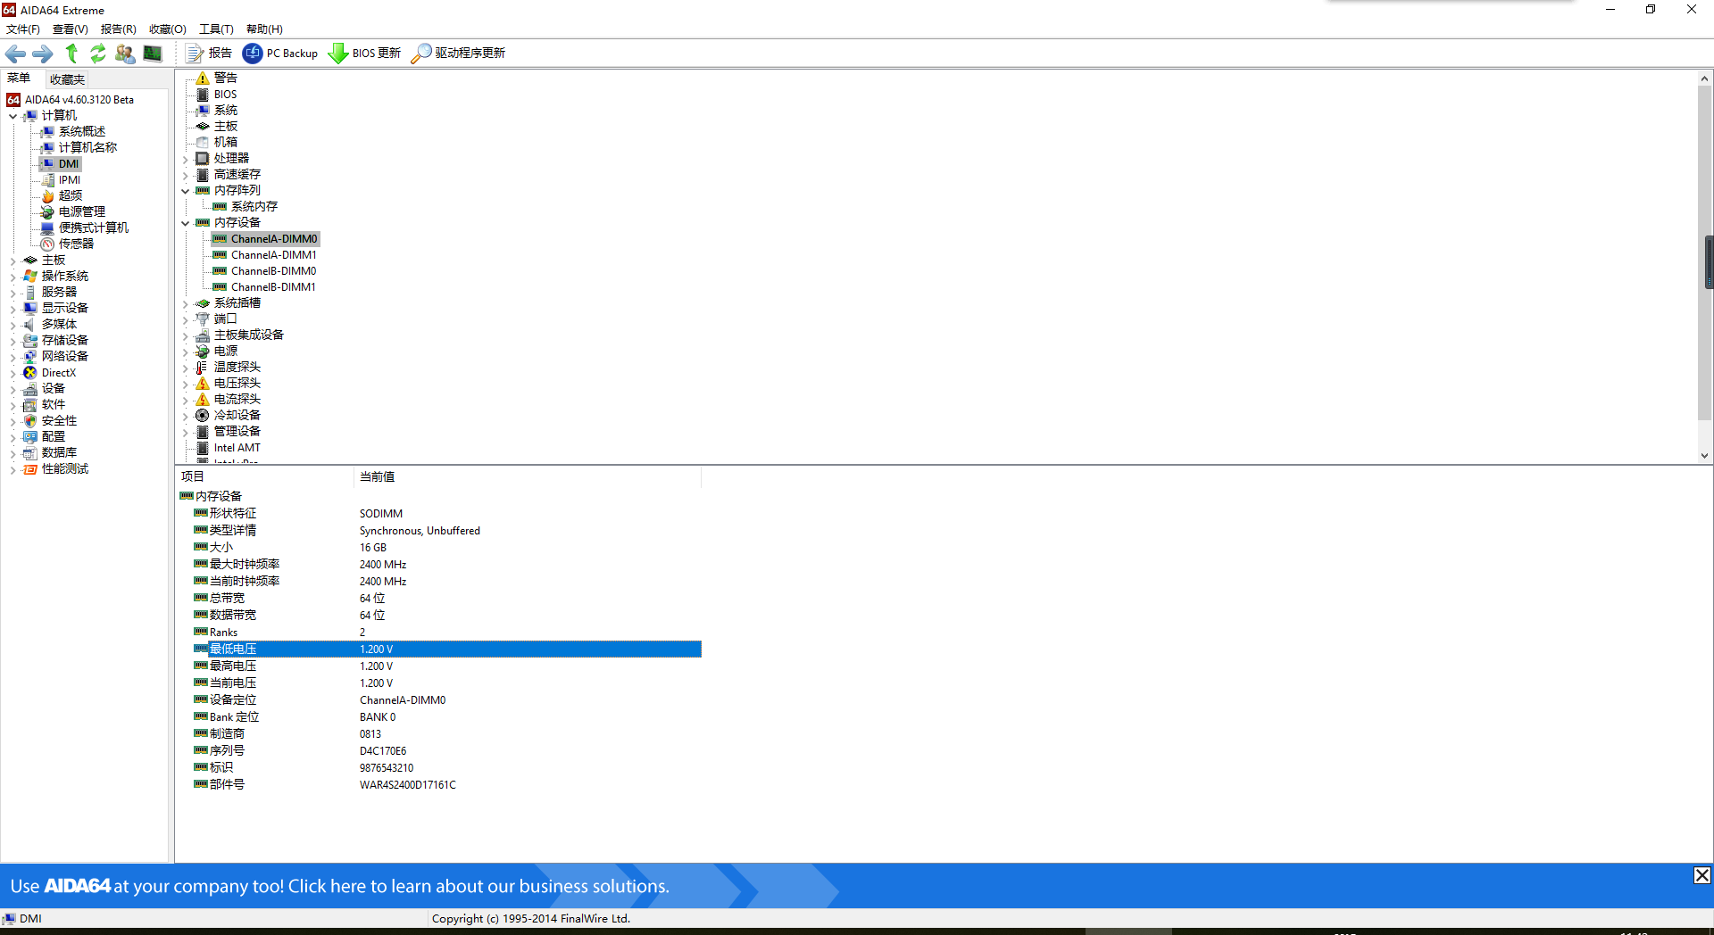This screenshot has width=1714, height=935.
Task: Click the scroll-down arrow of DMI list
Action: click(x=1704, y=455)
